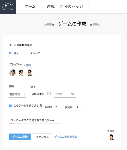Click the game controller logo icon
The height and width of the screenshot is (150, 127).
(x=8, y=6)
